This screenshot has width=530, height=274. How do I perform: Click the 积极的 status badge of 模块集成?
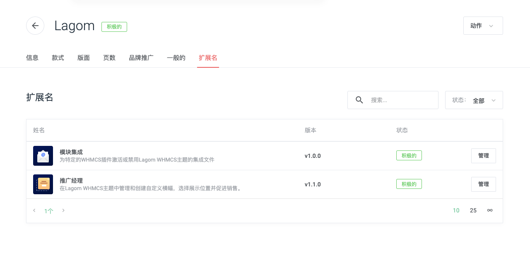click(409, 155)
